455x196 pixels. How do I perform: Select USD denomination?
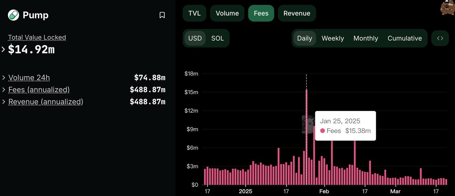195,38
